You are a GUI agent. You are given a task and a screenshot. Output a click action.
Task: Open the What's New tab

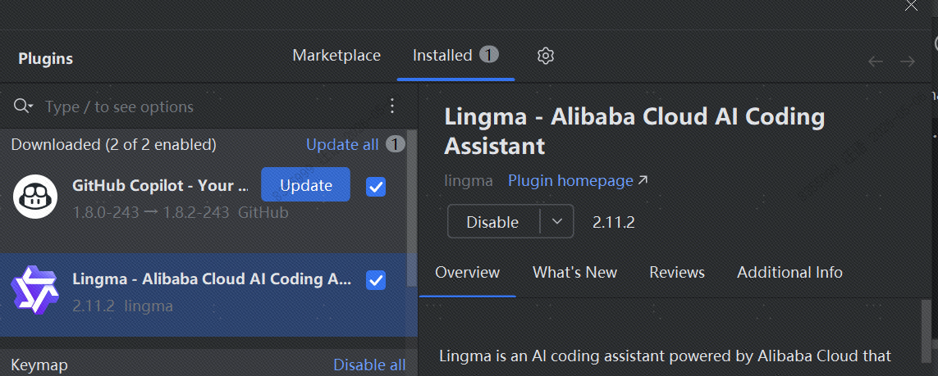click(x=575, y=273)
